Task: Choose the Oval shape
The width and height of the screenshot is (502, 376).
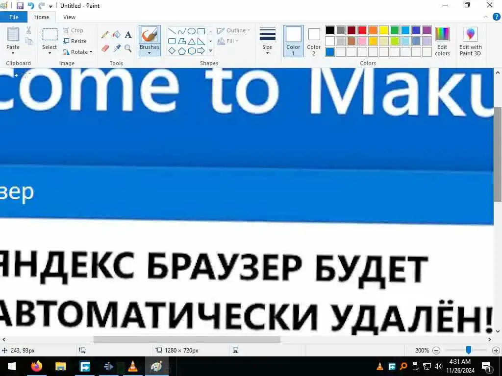Action: click(192, 31)
